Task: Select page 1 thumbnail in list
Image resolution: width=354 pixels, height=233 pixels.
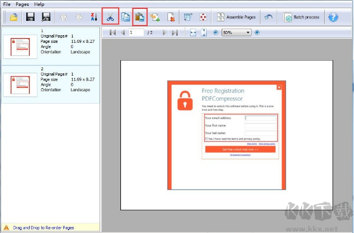Action: click(x=20, y=46)
